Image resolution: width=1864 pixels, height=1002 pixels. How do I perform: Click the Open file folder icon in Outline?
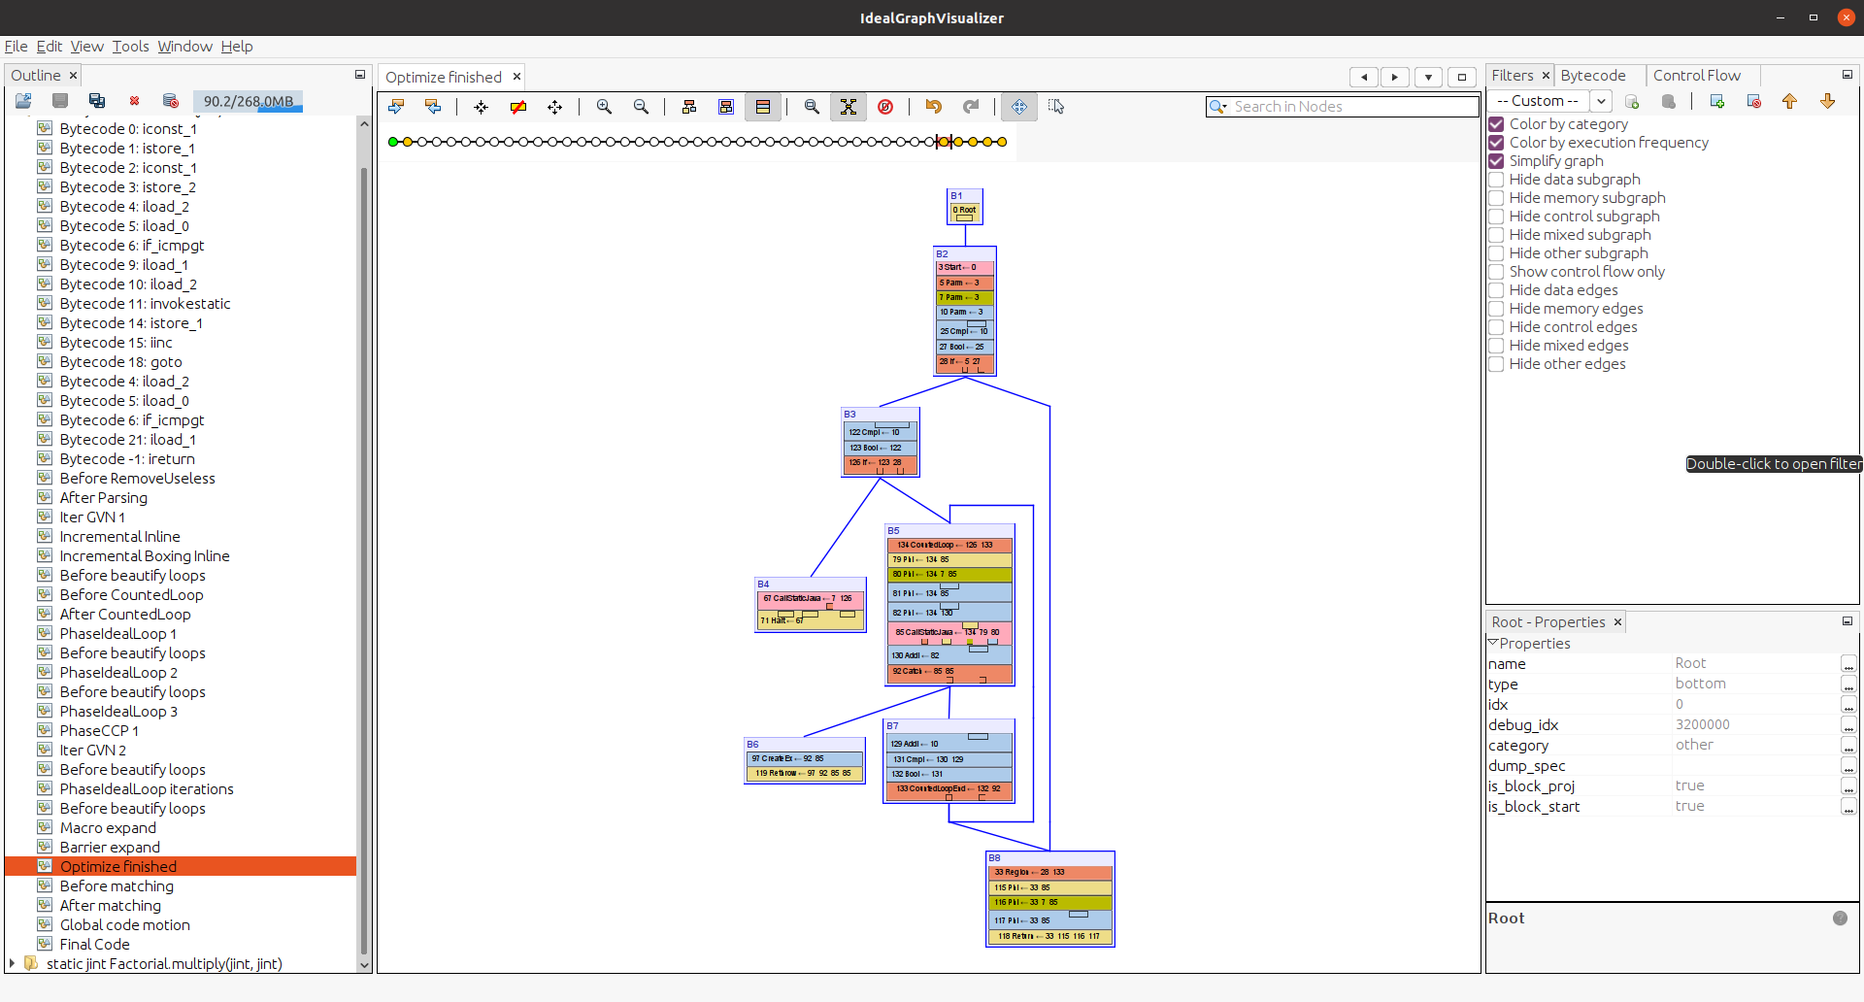coord(23,101)
